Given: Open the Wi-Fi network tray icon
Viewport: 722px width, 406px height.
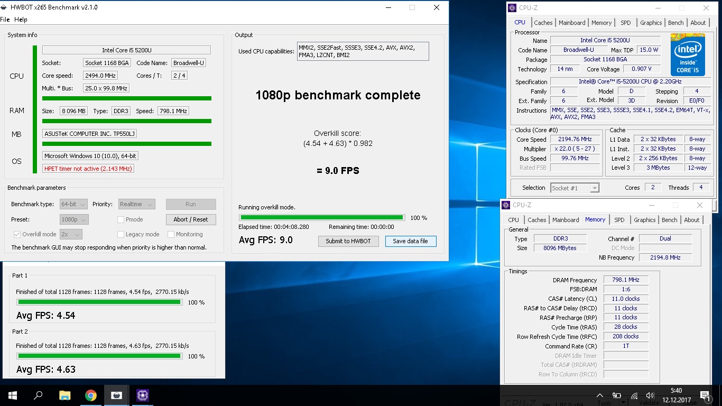Looking at the screenshot, I should pos(634,395).
